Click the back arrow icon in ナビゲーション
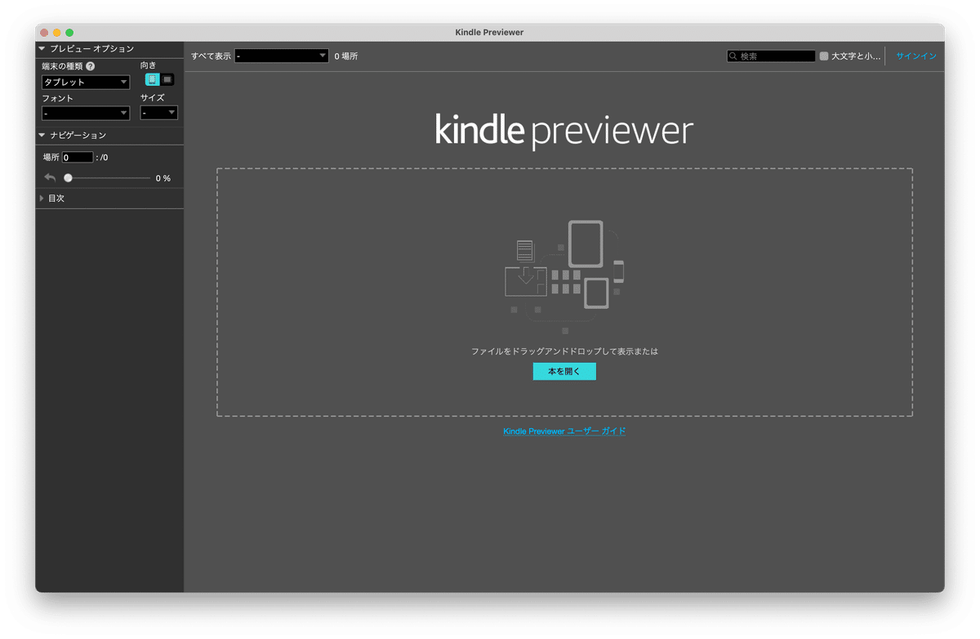 point(50,177)
